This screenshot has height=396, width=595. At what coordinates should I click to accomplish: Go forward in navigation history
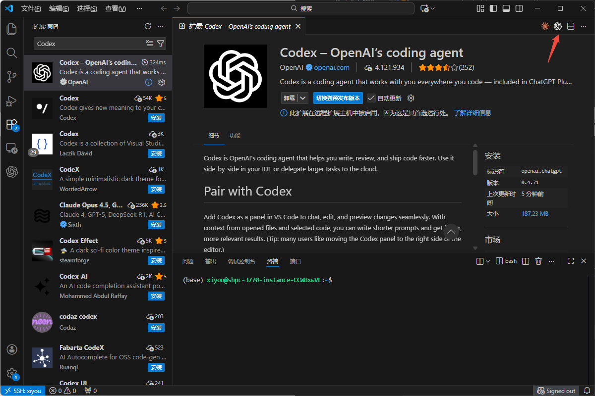click(177, 8)
